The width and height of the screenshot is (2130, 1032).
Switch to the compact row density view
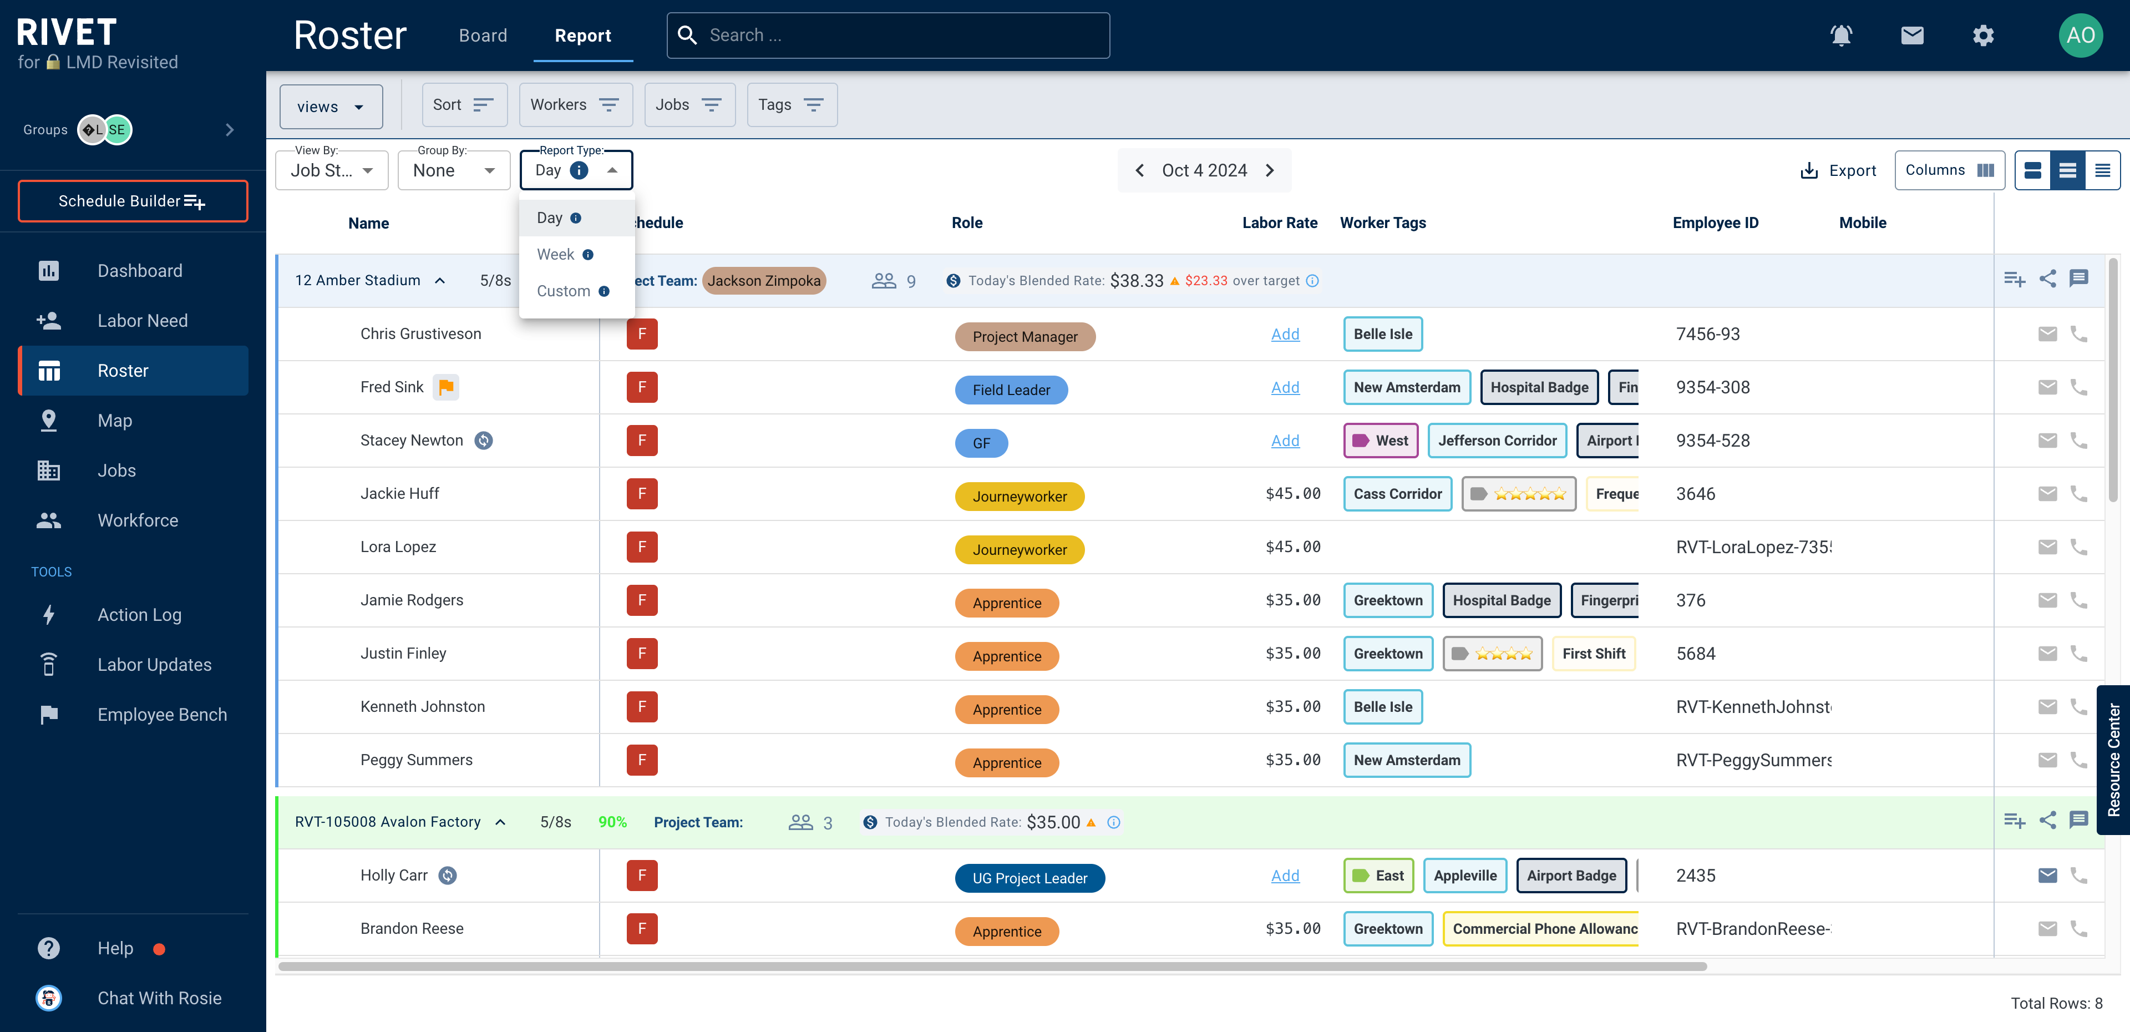[x=2103, y=170]
